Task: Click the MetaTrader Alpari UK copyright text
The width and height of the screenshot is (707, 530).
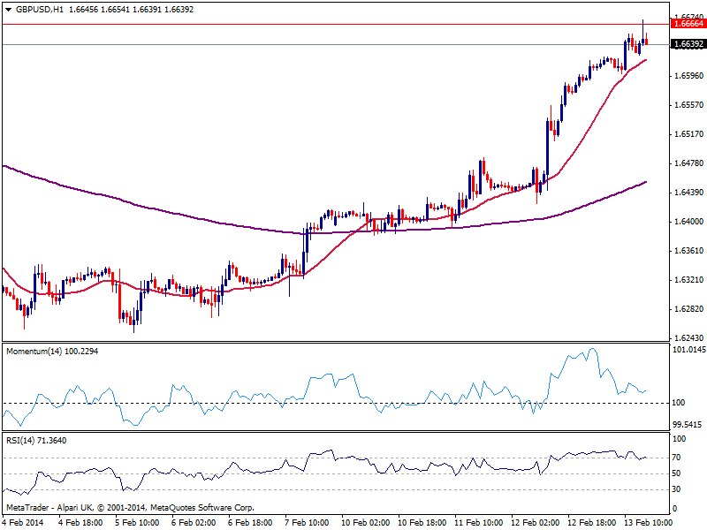Action: click(x=130, y=507)
